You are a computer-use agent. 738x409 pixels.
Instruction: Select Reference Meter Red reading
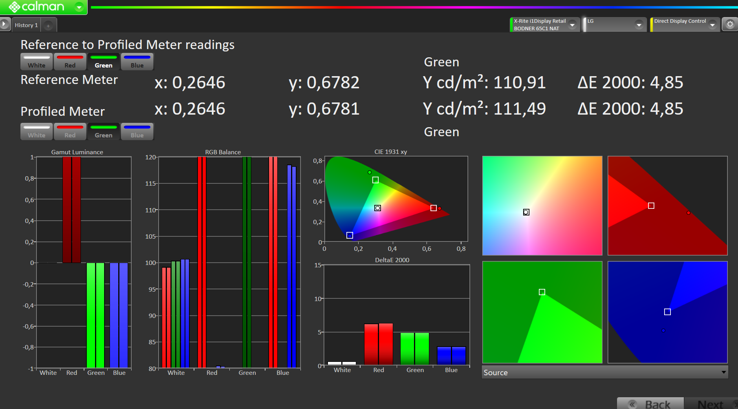(x=70, y=62)
